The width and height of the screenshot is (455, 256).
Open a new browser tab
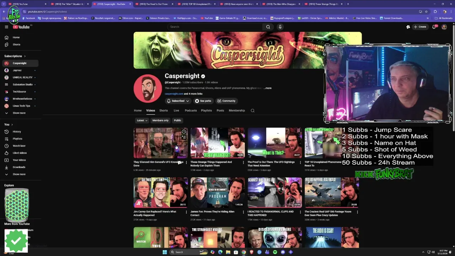tap(348, 4)
